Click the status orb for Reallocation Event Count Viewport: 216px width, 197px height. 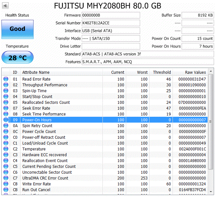coord(6,160)
